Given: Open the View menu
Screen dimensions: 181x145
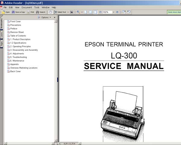Looking at the screenshot, I should pyautogui.click(x=17, y=7).
